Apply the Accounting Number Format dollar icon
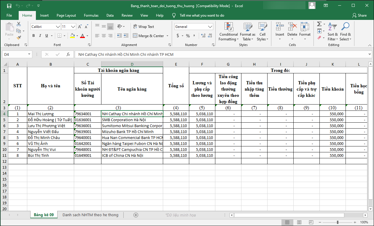374x226 pixels. click(x=178, y=36)
